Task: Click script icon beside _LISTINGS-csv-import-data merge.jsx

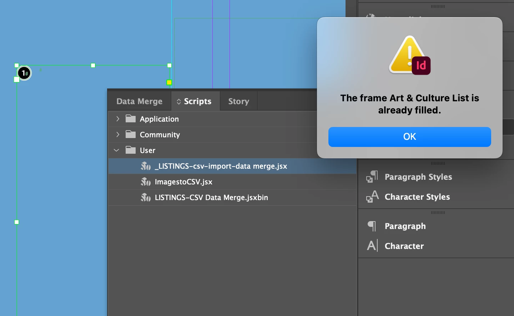Action: 146,166
